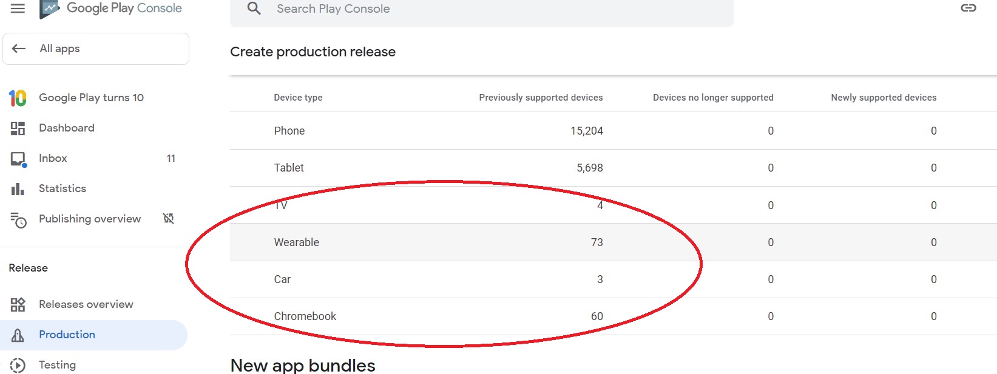Click the Google Play Console logo
Viewport: 997px width, 374px height.
[50, 8]
